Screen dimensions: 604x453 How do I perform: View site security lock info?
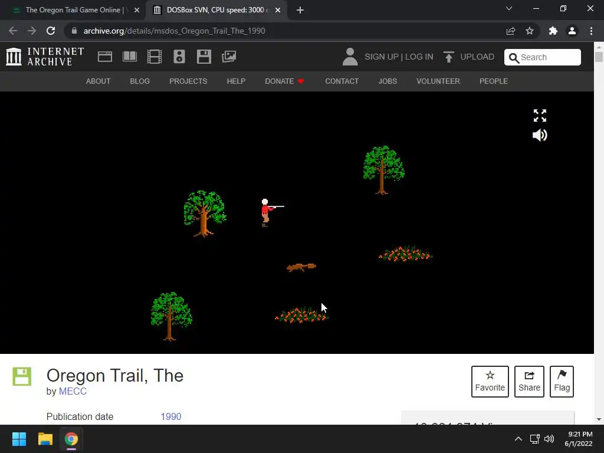(x=74, y=31)
